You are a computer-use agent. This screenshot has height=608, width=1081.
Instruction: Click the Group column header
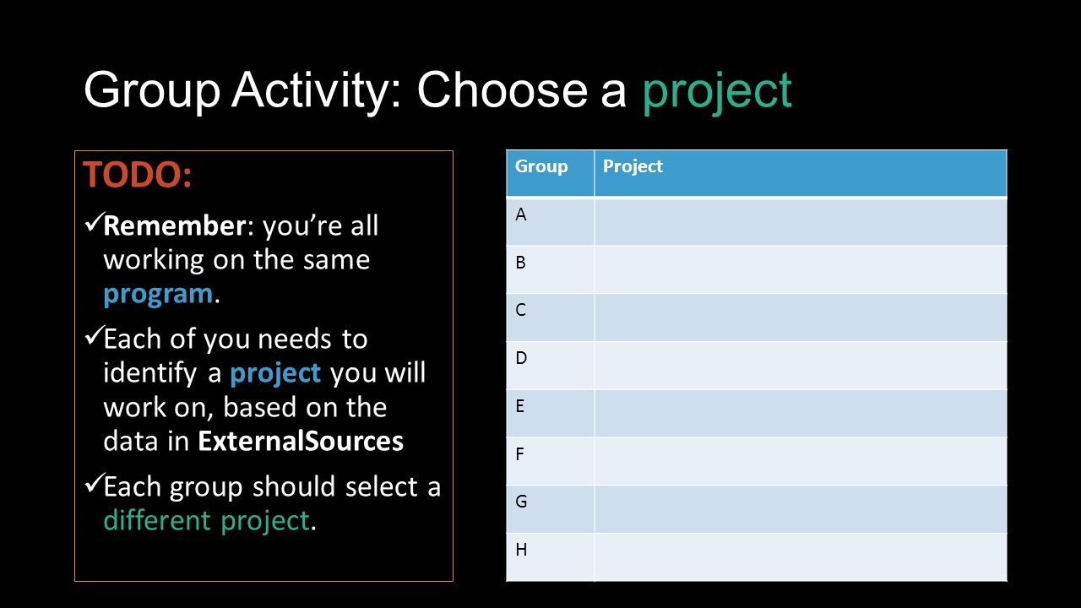pos(551,173)
